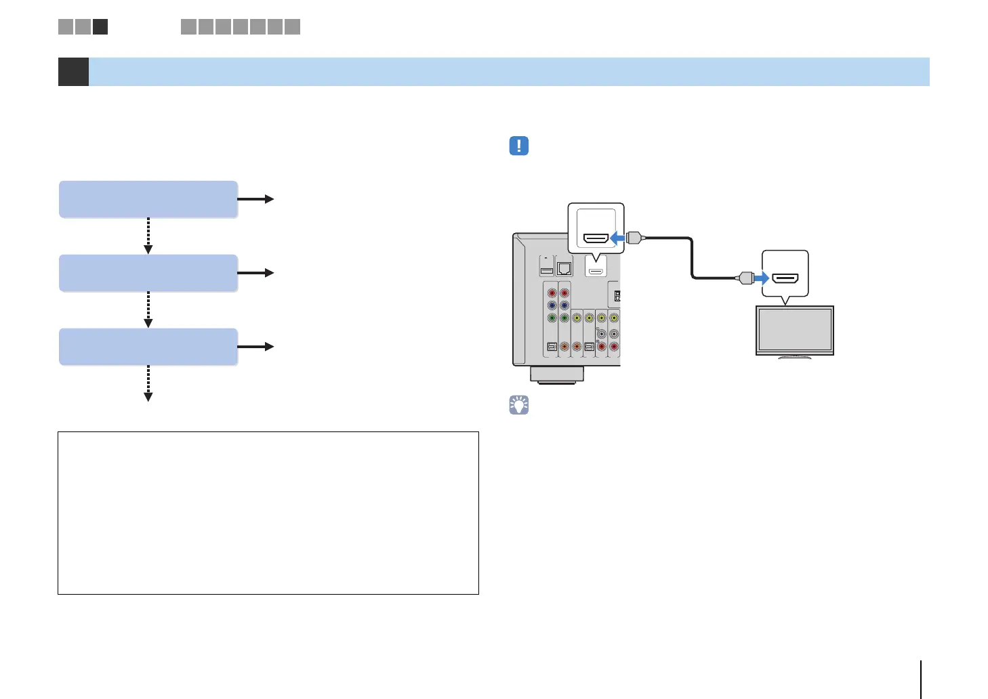
Task: Click the blue exclamation caution icon
Action: coord(518,146)
